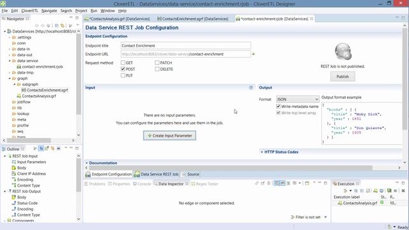Click the Endpoint URL field

(x=186, y=54)
